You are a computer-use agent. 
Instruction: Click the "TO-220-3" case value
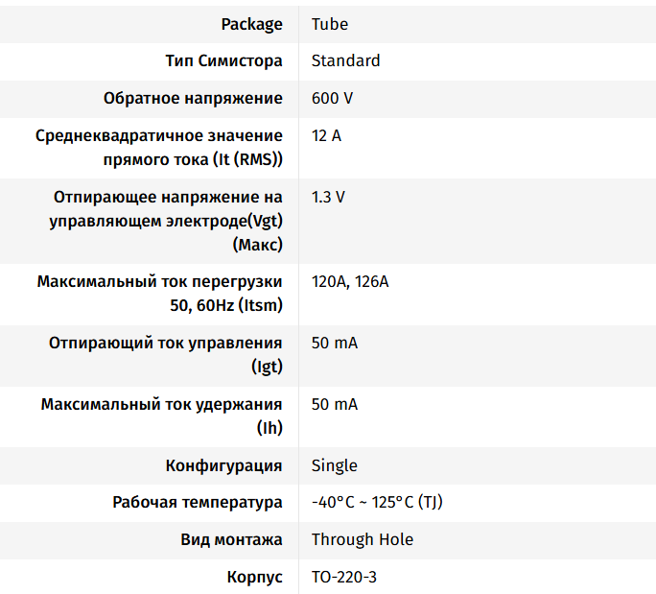point(344,577)
